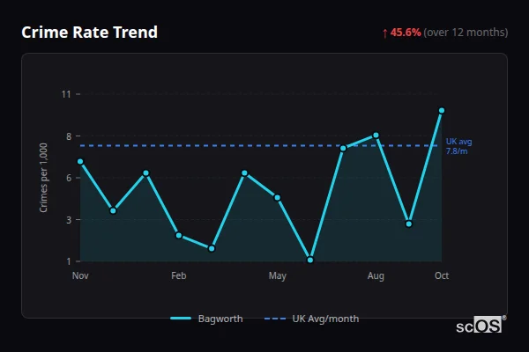Click the Nov x-axis label
529x352 pixels.
click(80, 275)
